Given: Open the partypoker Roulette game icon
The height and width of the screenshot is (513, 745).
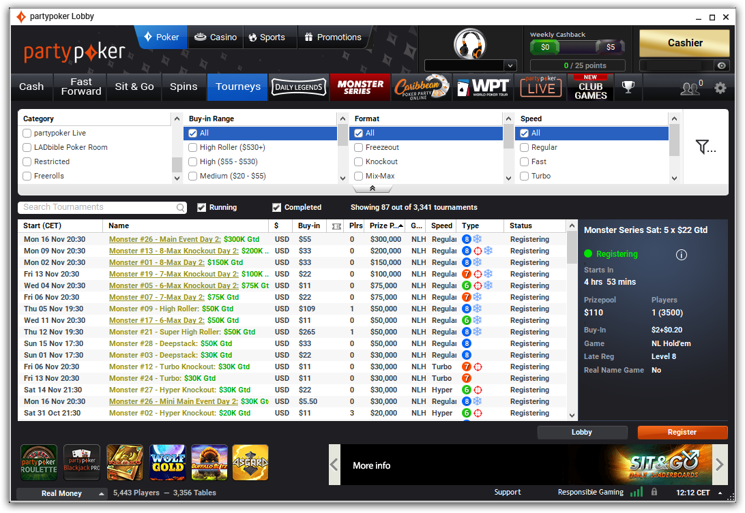Looking at the screenshot, I should pos(39,463).
